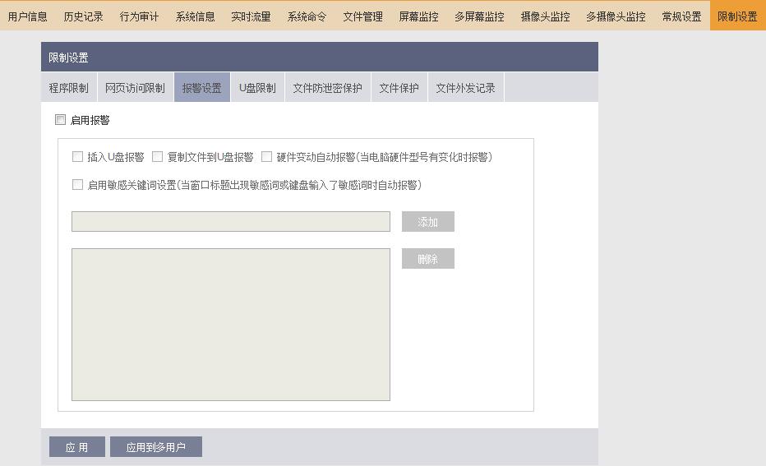
Task: Click inside the keyword list box
Action: pyautogui.click(x=230, y=325)
